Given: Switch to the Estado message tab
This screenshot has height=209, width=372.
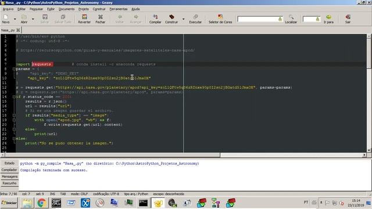Looking at the screenshot, I should (9, 163).
